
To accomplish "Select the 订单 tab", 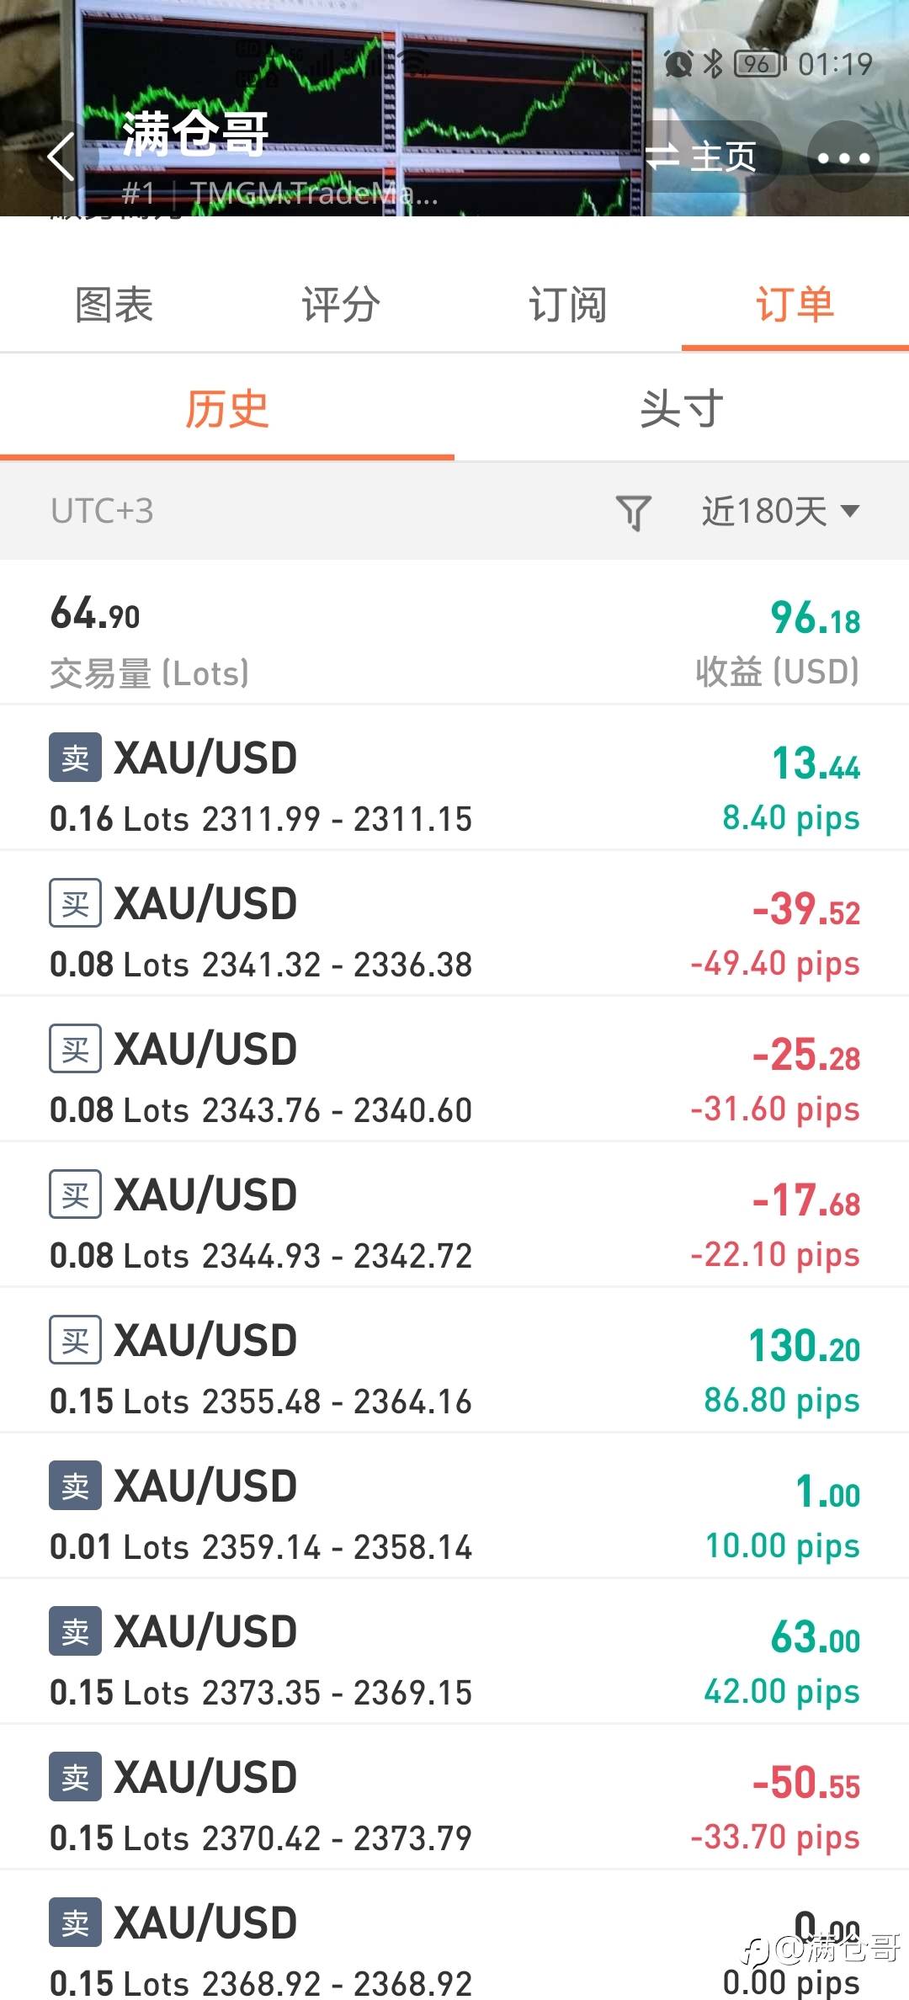I will 795,305.
